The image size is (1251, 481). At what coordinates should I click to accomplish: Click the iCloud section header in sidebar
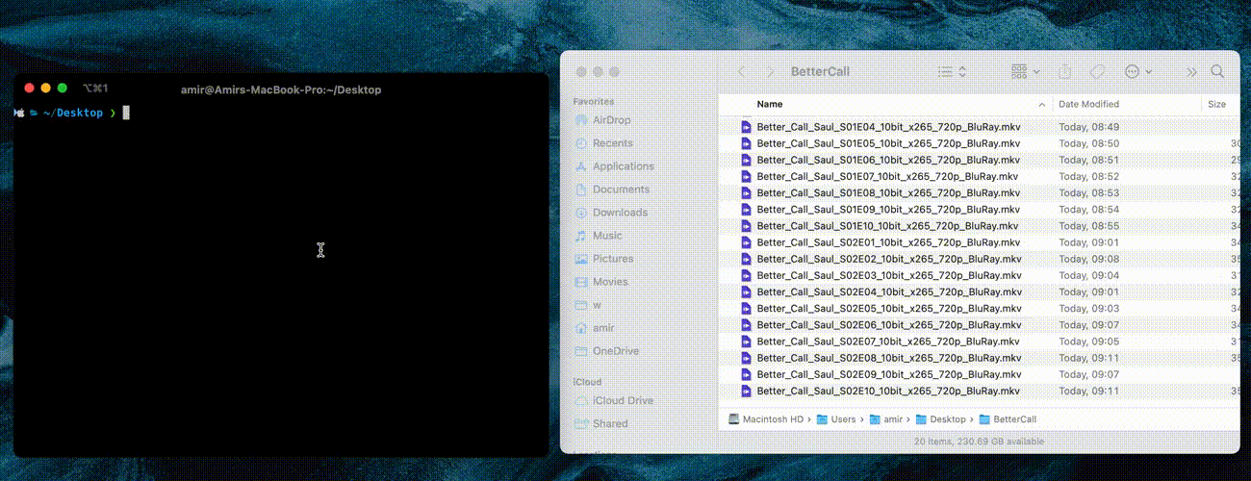[x=587, y=382]
